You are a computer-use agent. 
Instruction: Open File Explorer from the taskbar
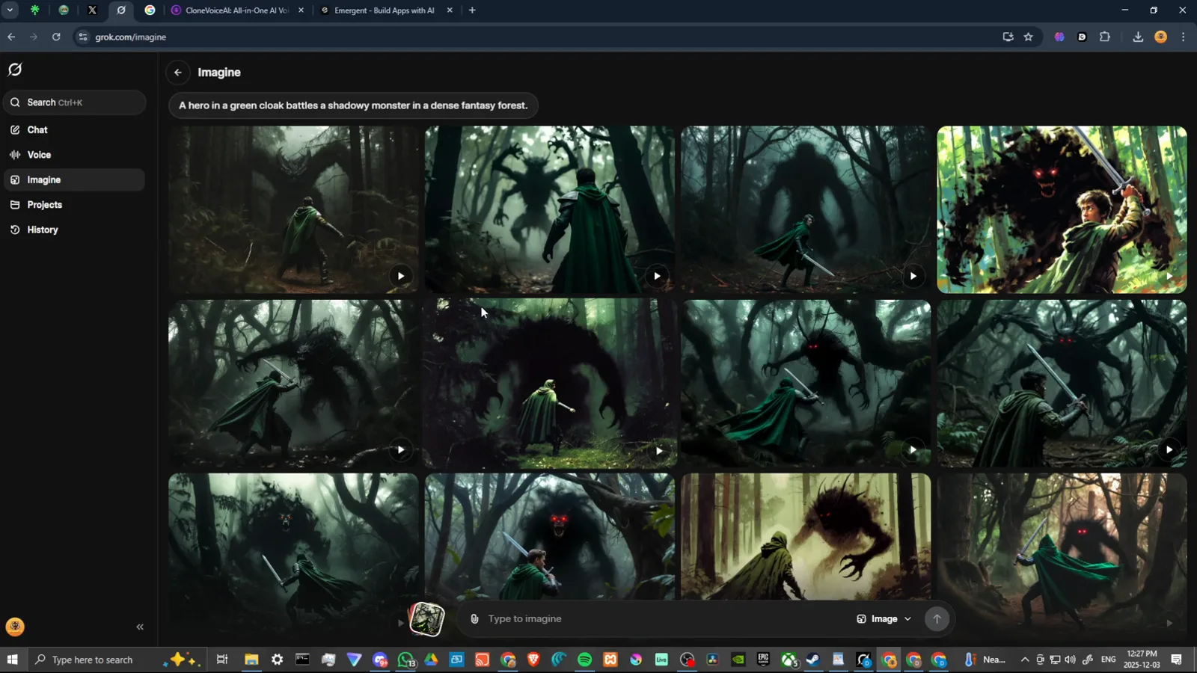click(251, 660)
